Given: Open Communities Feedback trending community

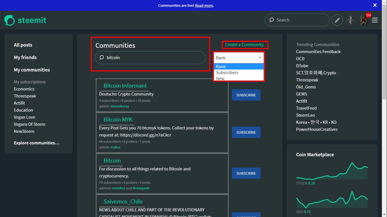Looking at the screenshot, I should pos(318,51).
